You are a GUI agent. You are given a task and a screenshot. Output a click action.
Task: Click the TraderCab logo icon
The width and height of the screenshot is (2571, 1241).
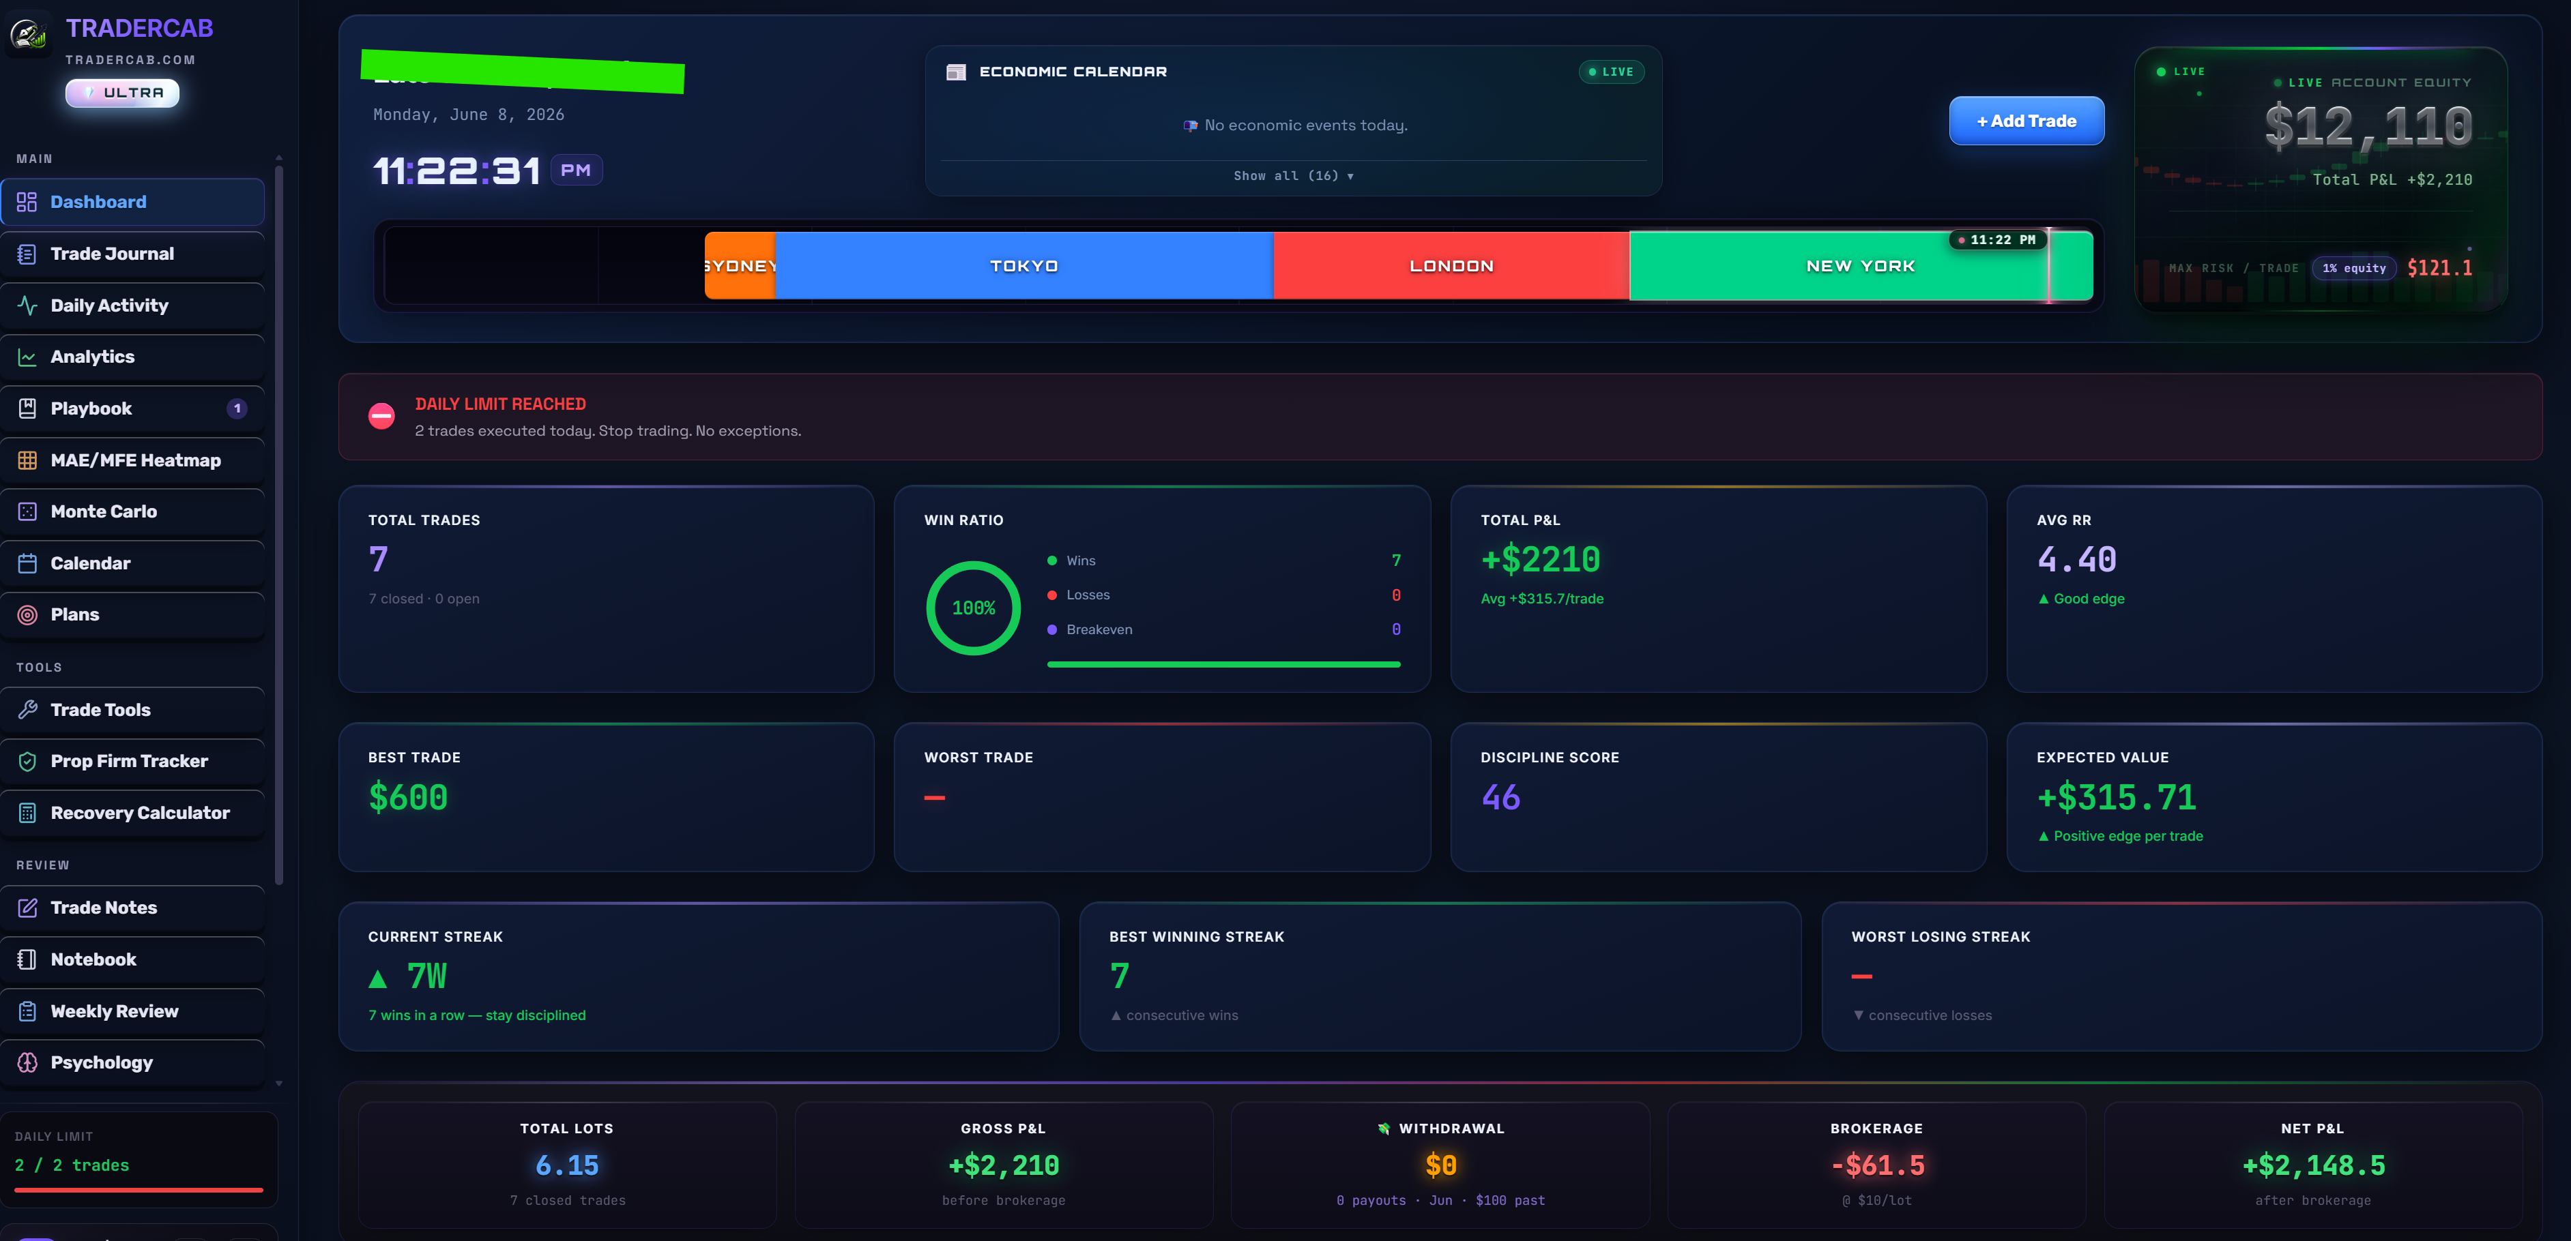[x=29, y=36]
